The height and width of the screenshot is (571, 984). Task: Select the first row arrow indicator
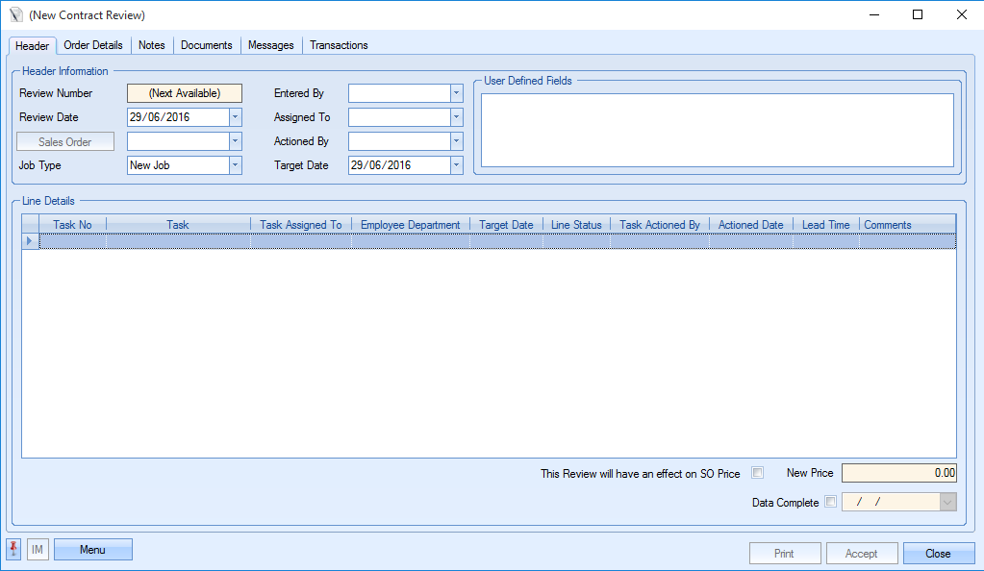coord(30,240)
